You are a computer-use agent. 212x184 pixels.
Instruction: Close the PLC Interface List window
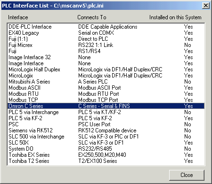point(206,6)
